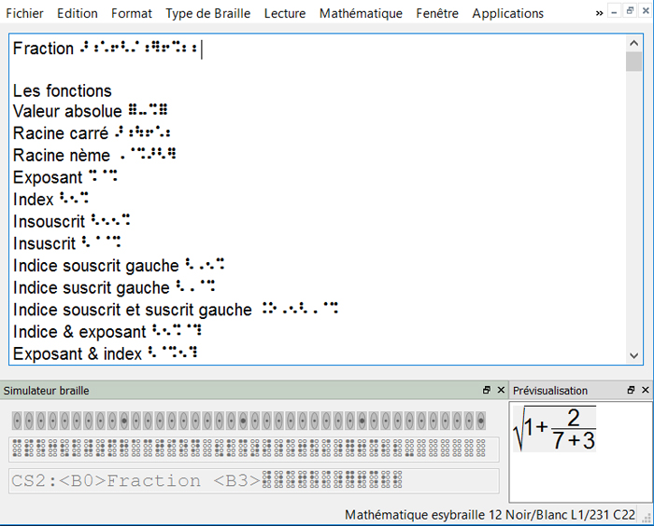Open the Mathématique menu
Image resolution: width=654 pixels, height=526 pixels.
click(x=361, y=13)
